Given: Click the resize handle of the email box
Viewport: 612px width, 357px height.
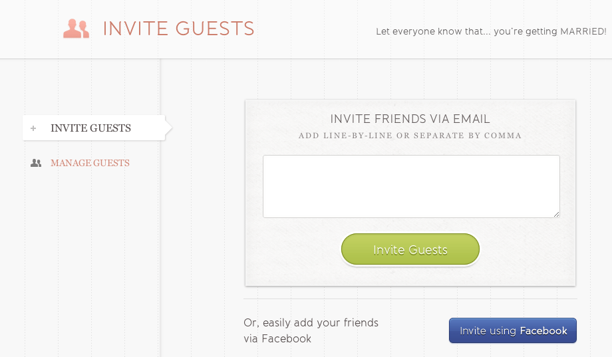Looking at the screenshot, I should click(556, 214).
